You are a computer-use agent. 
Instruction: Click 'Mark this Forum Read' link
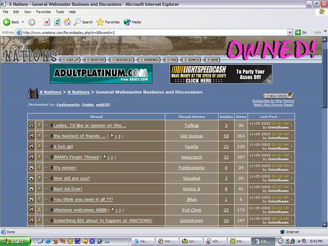pyautogui.click(x=273, y=105)
